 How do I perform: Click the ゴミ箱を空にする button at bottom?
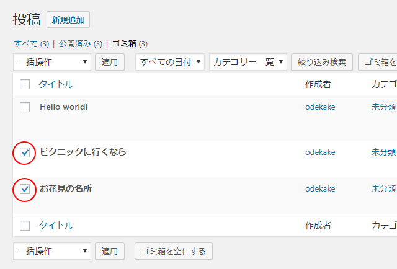point(174,251)
